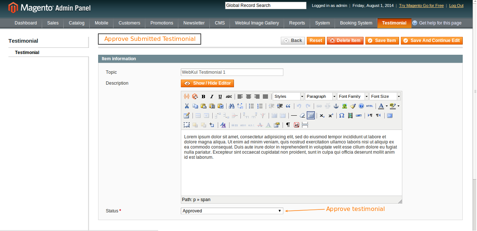Toggle underline formatting

pyautogui.click(x=220, y=96)
